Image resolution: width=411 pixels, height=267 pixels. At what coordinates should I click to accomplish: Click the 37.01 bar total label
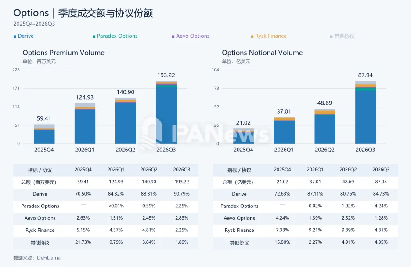tap(284, 111)
